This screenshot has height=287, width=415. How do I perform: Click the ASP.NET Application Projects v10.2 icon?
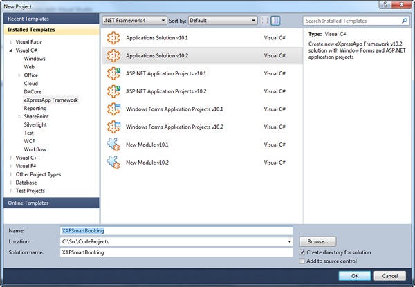pos(113,91)
